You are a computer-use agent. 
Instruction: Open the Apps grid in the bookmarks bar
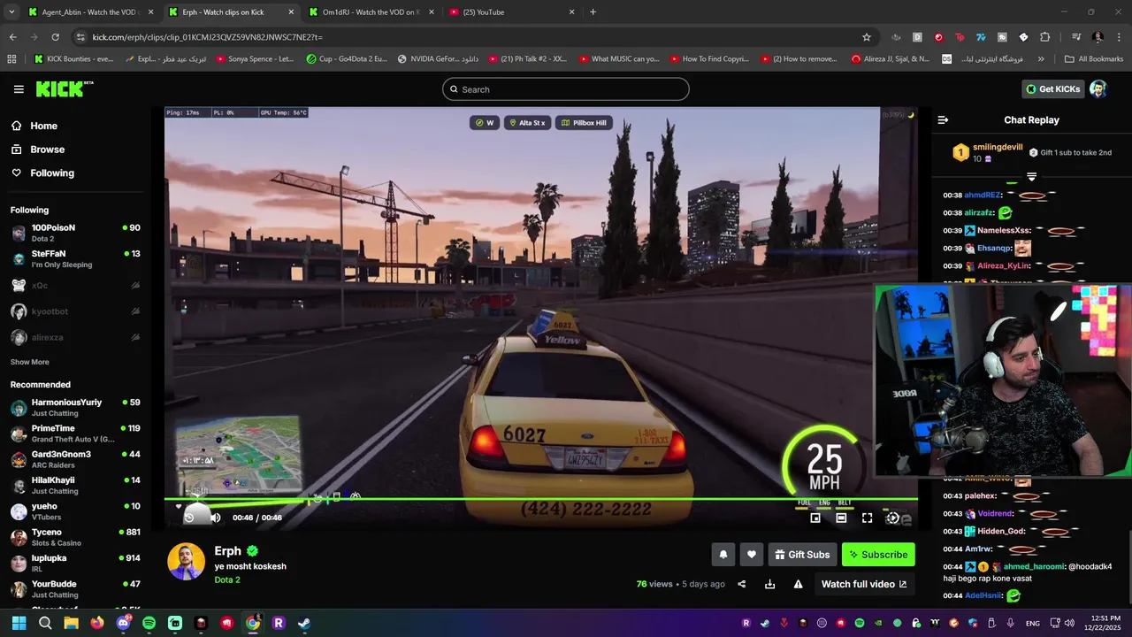pos(11,59)
